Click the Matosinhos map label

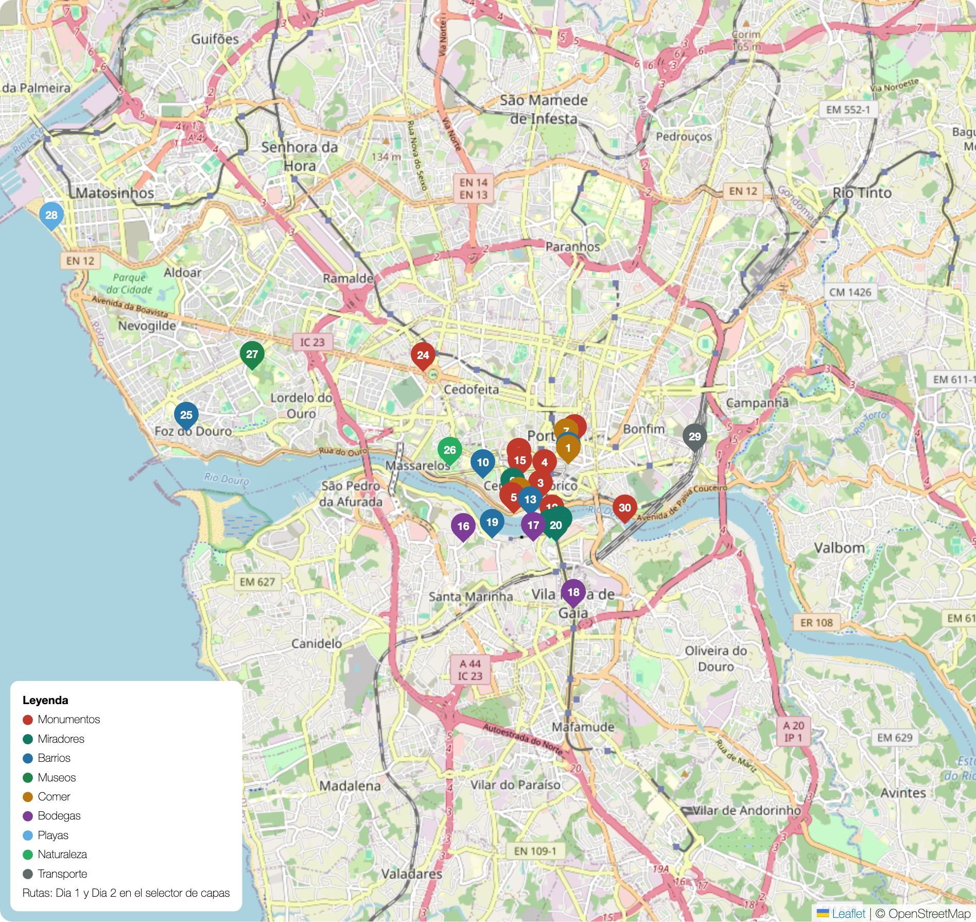click(115, 193)
